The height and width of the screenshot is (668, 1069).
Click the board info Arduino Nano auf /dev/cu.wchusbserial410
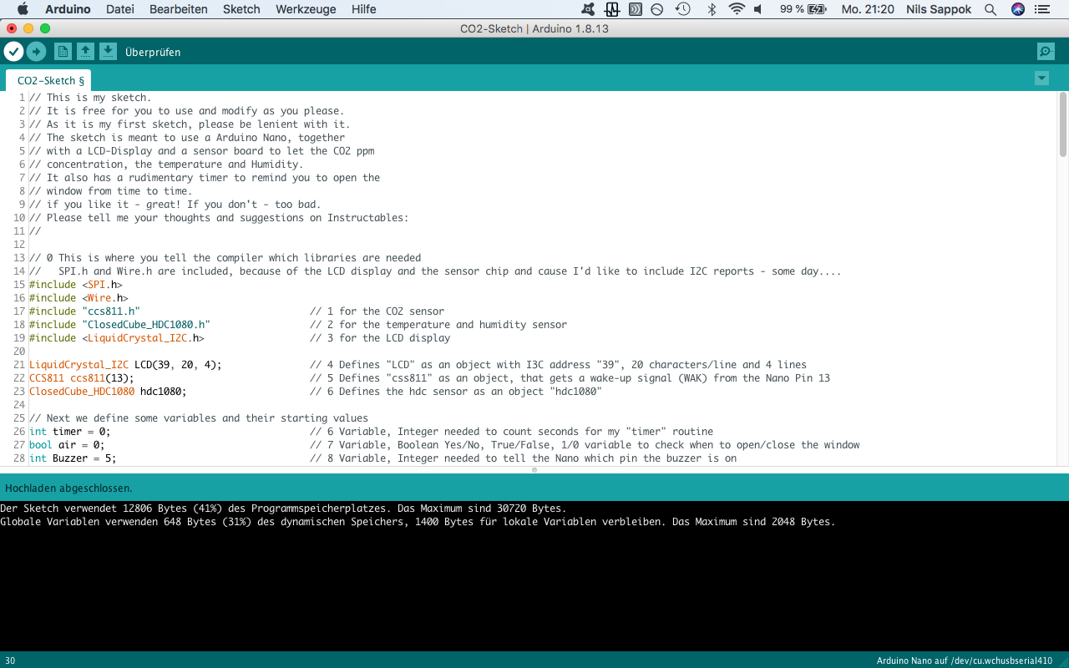coord(965,660)
